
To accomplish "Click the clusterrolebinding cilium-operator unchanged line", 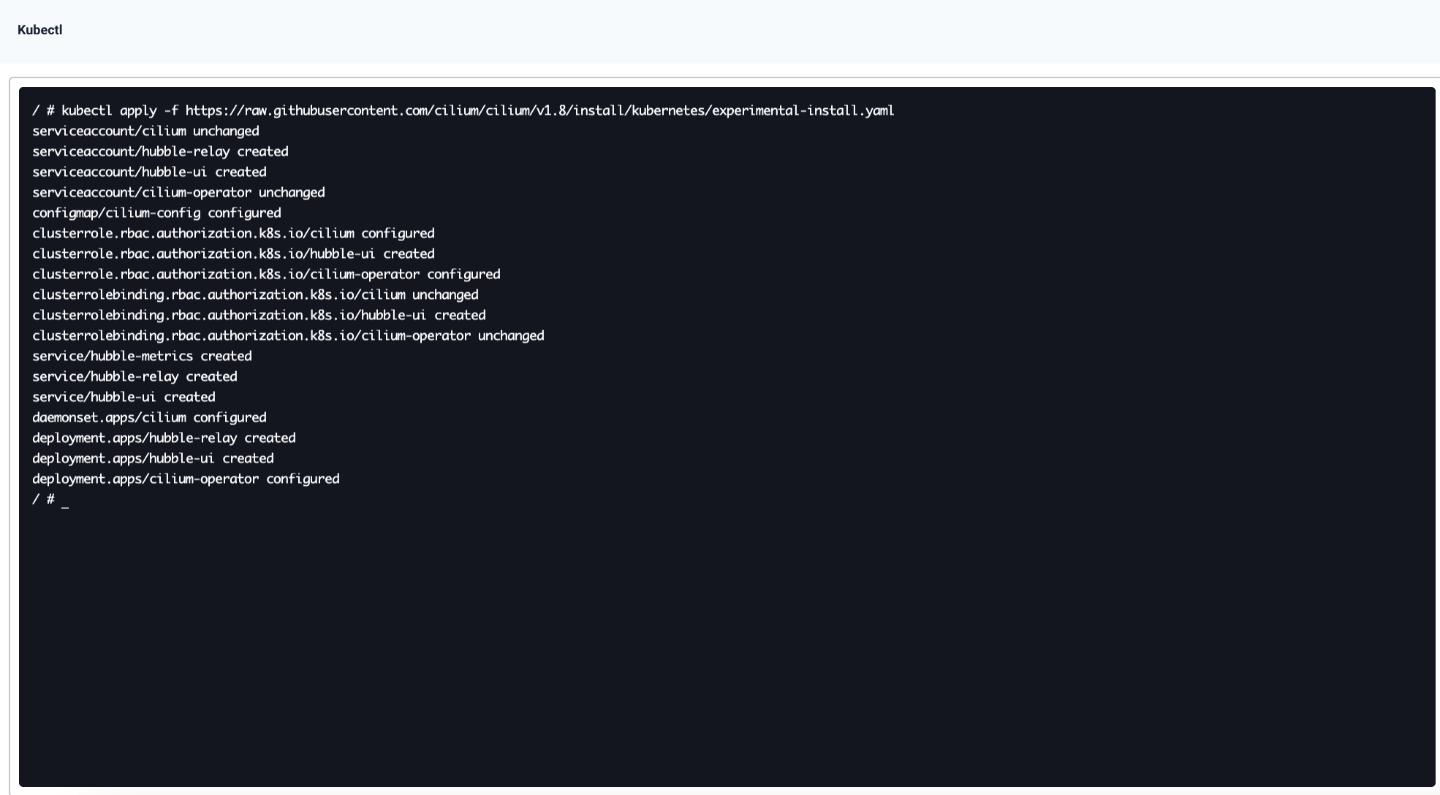I will click(288, 335).
